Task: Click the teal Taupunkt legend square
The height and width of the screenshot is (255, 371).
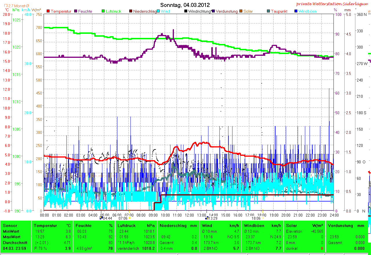Action: click(x=268, y=11)
